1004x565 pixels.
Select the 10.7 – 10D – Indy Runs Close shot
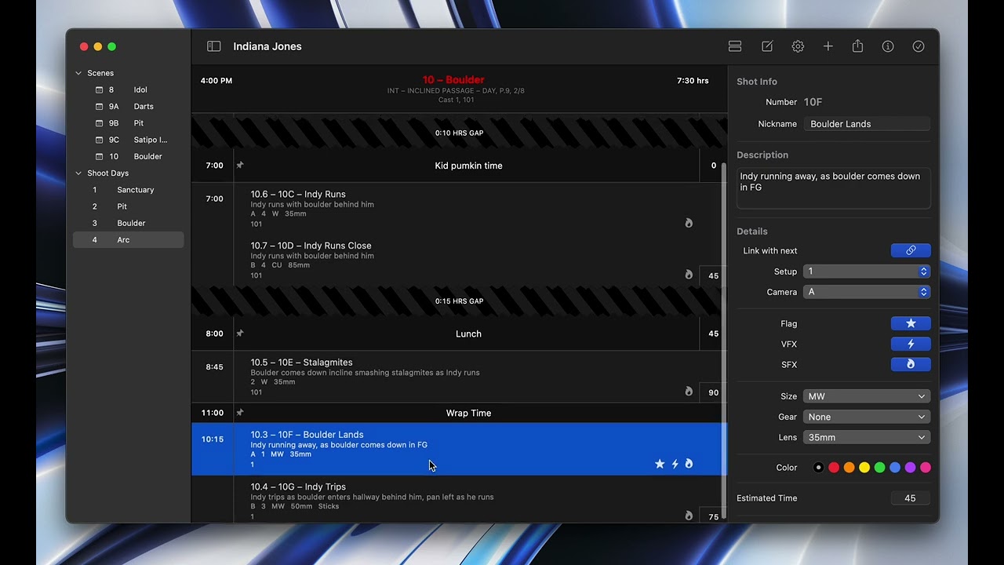pos(459,260)
